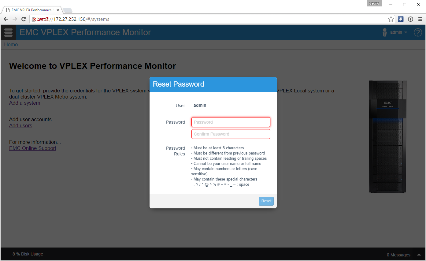The width and height of the screenshot is (426, 261).
Task: Click the circular info extension icon
Action: pos(410,19)
